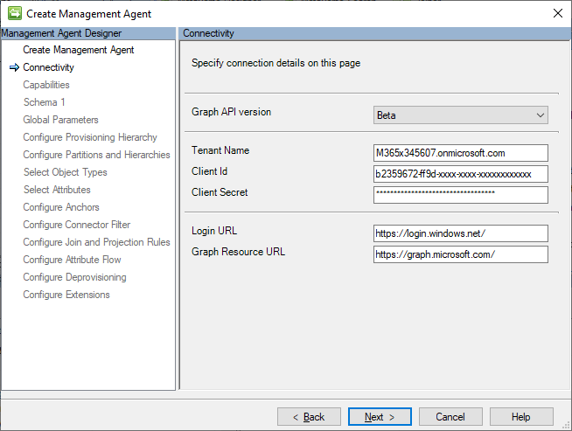Focus the Client Secret password field
Screen dimensions: 572x431
(460, 194)
